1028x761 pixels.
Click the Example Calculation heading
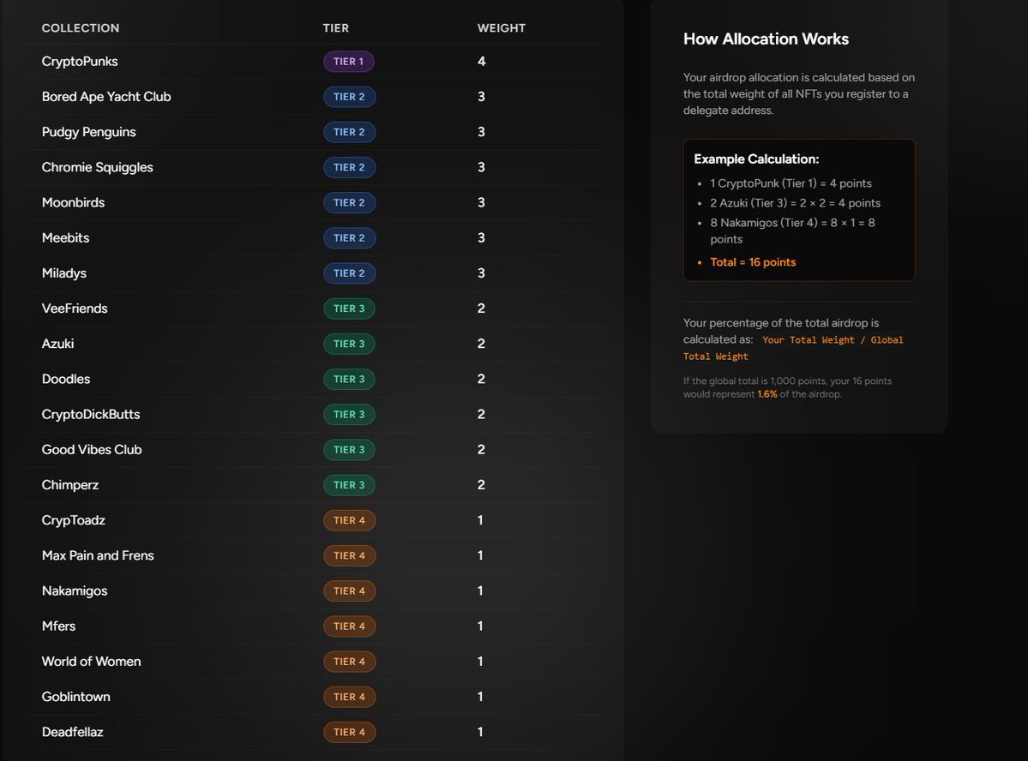756,159
